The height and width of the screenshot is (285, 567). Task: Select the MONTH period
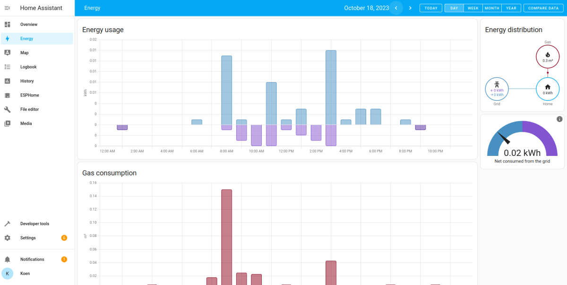point(492,8)
